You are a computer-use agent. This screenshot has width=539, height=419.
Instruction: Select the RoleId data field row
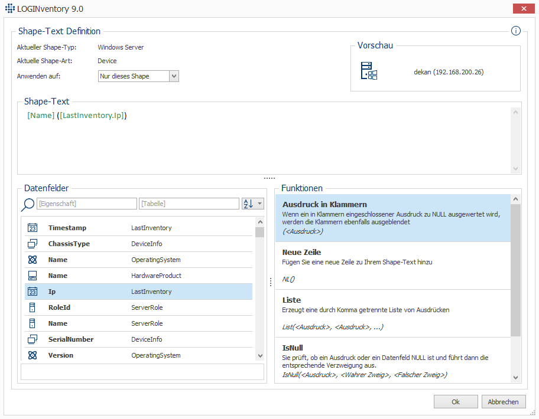click(x=138, y=307)
